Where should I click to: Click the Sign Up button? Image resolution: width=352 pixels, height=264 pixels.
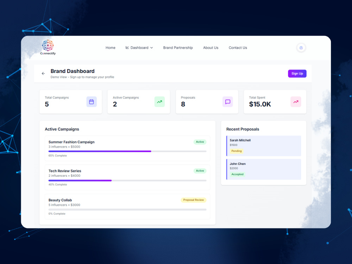point(297,74)
